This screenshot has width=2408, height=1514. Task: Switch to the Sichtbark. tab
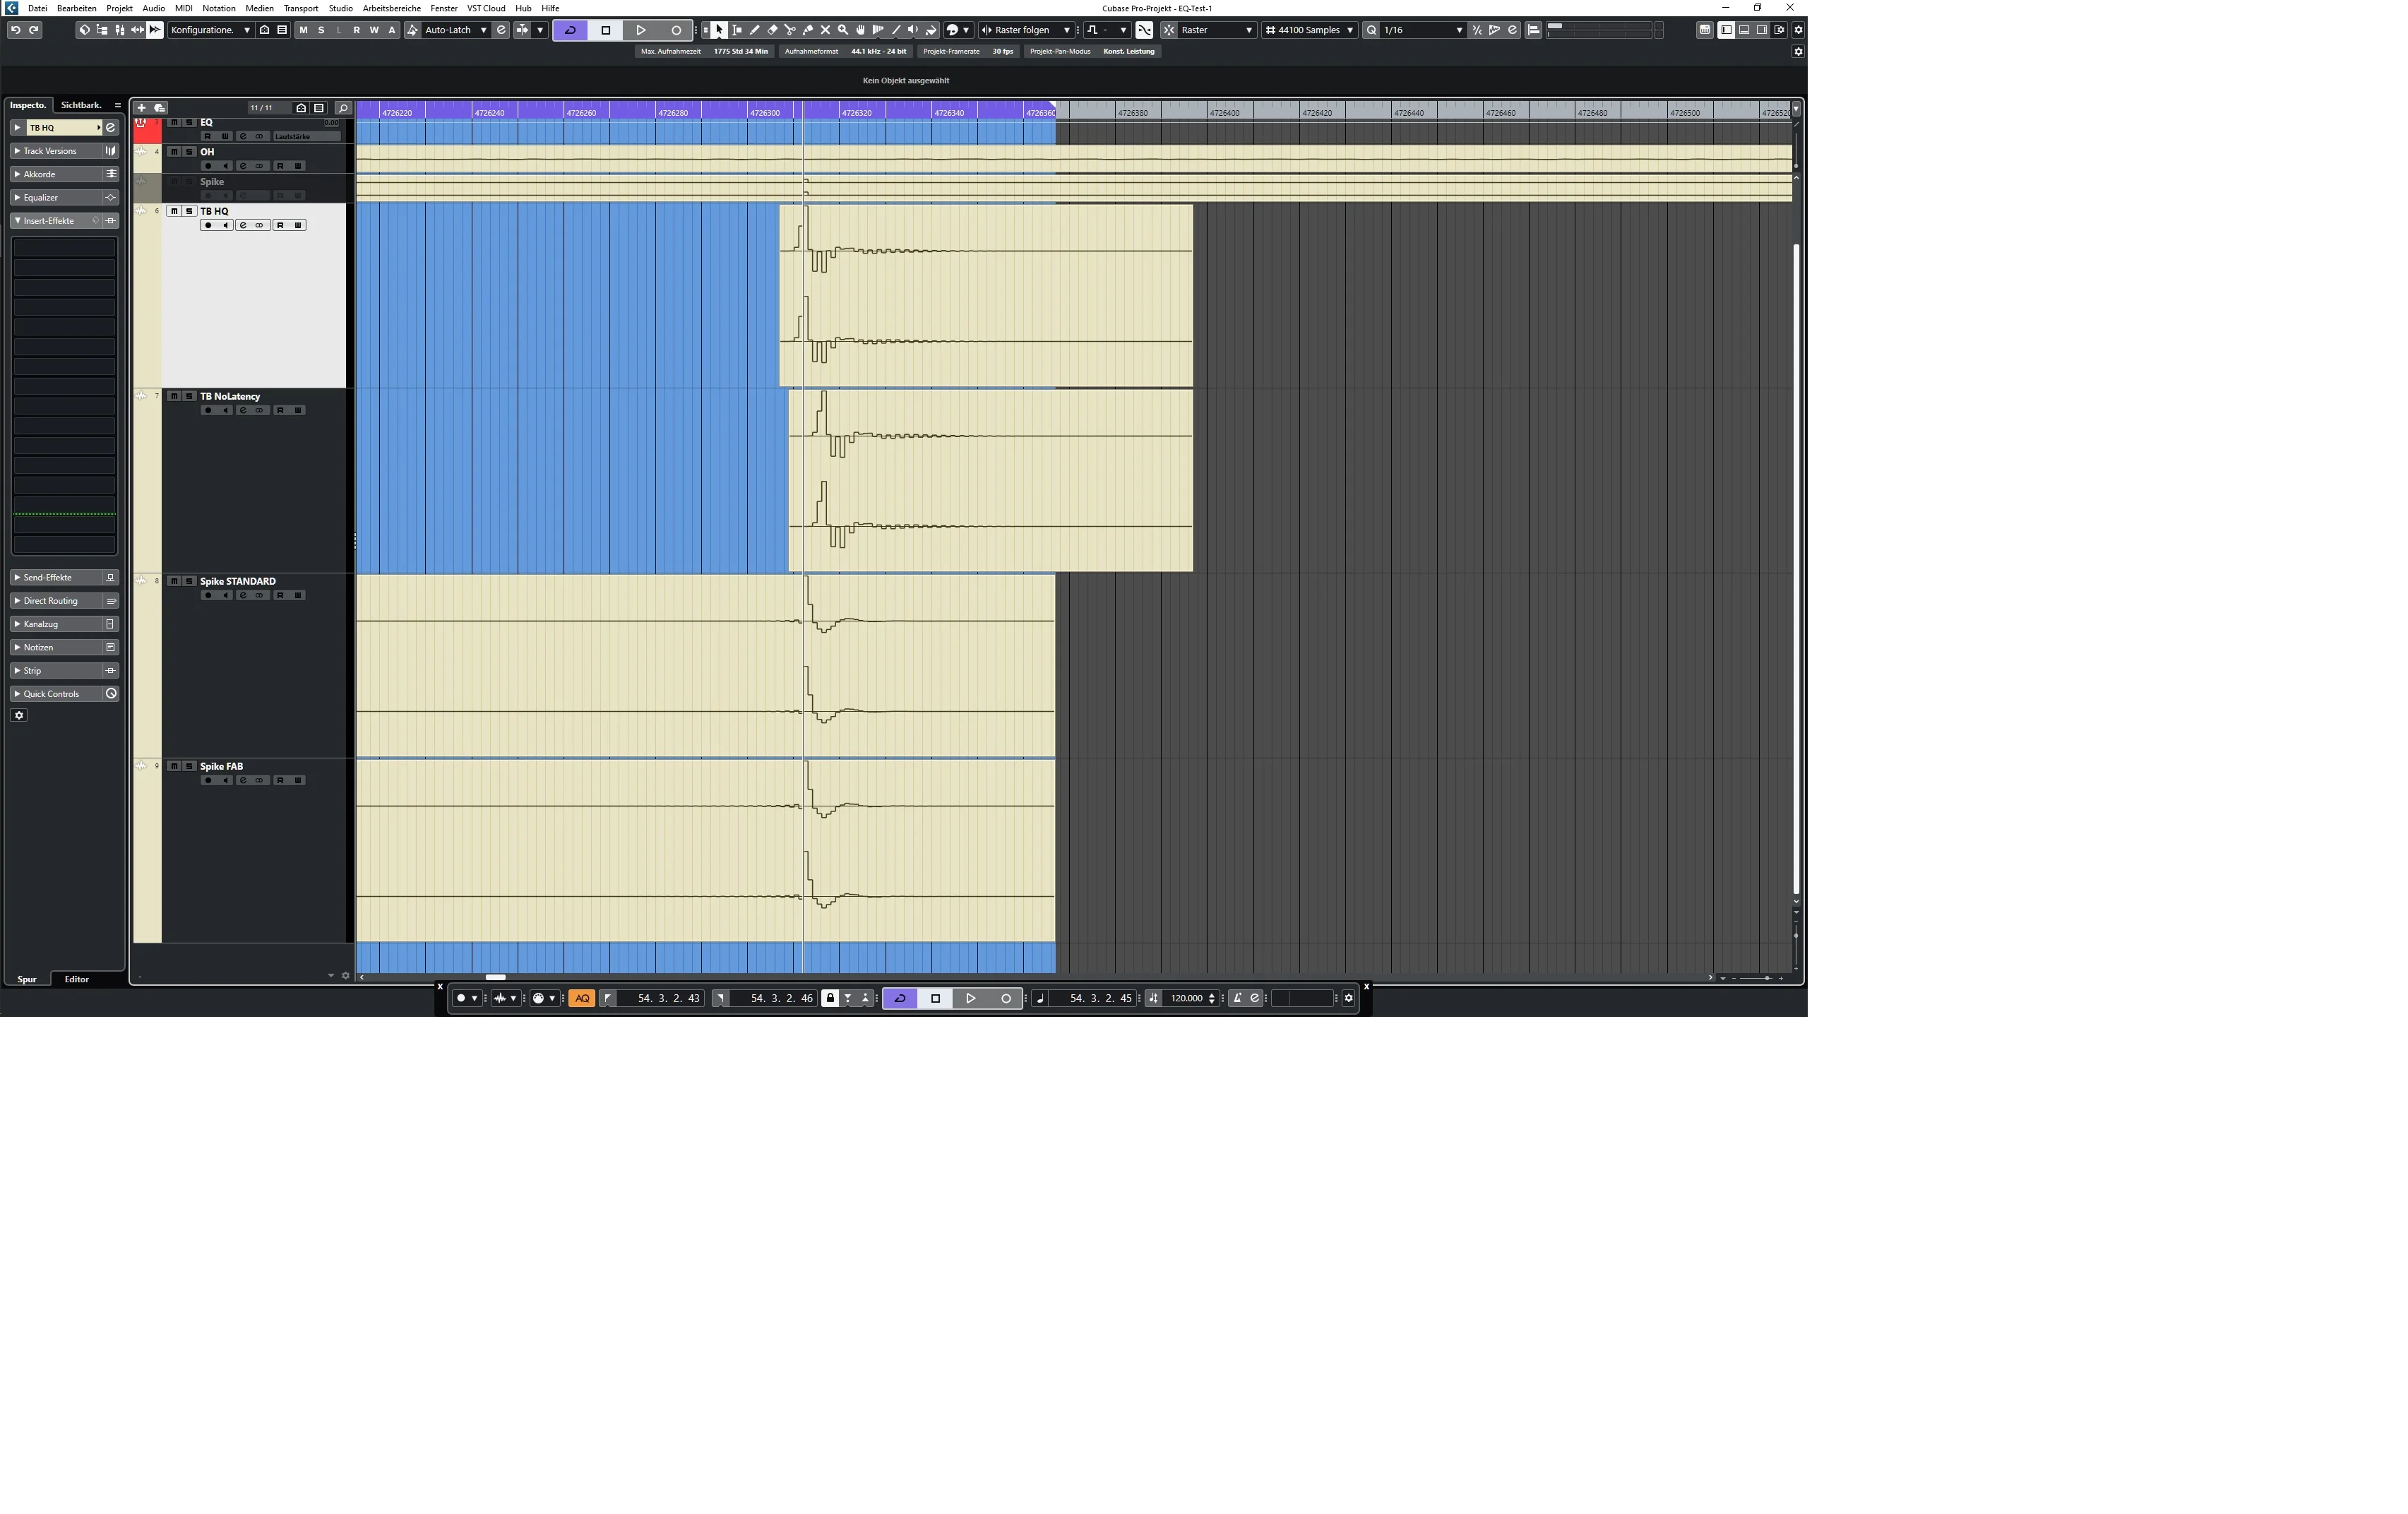pyautogui.click(x=81, y=105)
